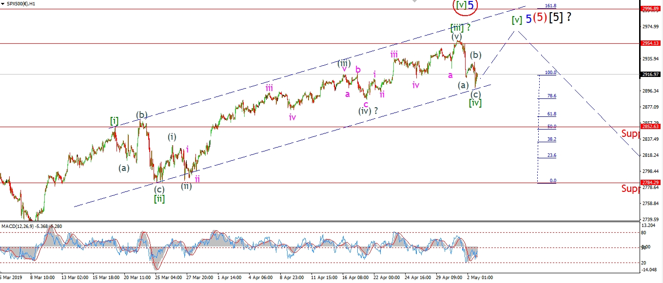Image resolution: width=663 pixels, height=283 pixels.
Task: Click the green [ii] wave label
Action: tap(159, 199)
